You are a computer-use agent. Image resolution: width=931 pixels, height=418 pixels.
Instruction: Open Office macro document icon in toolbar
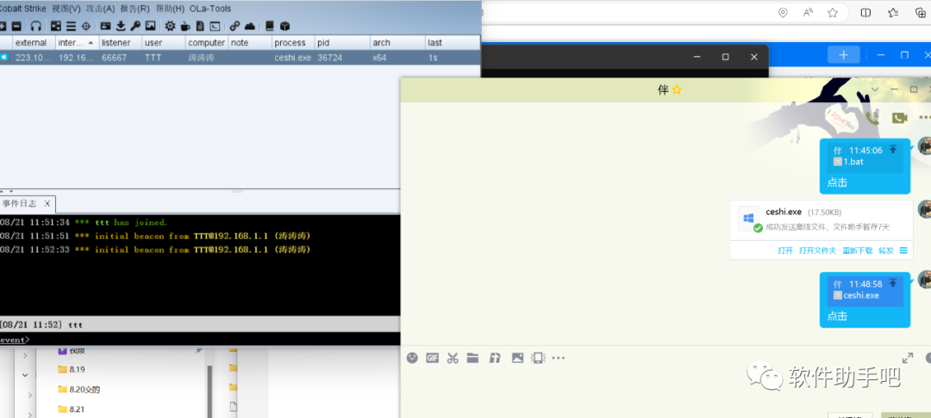tap(200, 26)
